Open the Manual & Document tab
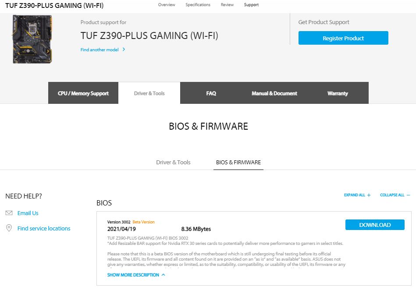The width and height of the screenshot is (416, 290). (274, 93)
